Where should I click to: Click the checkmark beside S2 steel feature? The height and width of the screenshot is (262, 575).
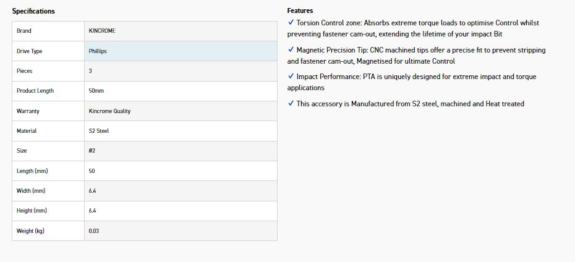coord(291,104)
